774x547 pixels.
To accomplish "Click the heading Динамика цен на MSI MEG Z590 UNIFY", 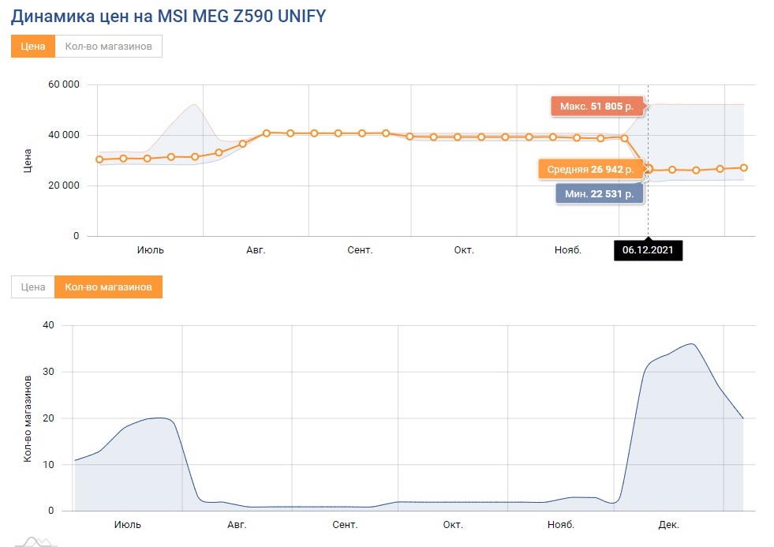I will coord(168,16).
